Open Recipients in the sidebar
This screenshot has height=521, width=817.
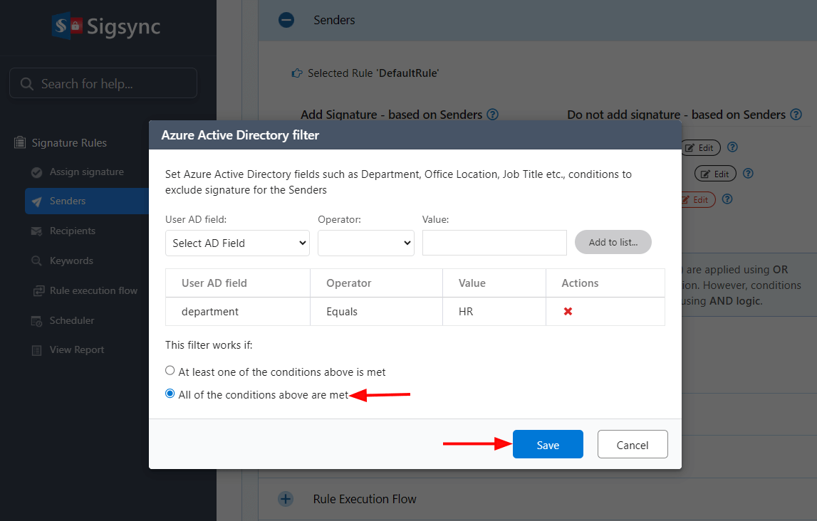pos(72,231)
